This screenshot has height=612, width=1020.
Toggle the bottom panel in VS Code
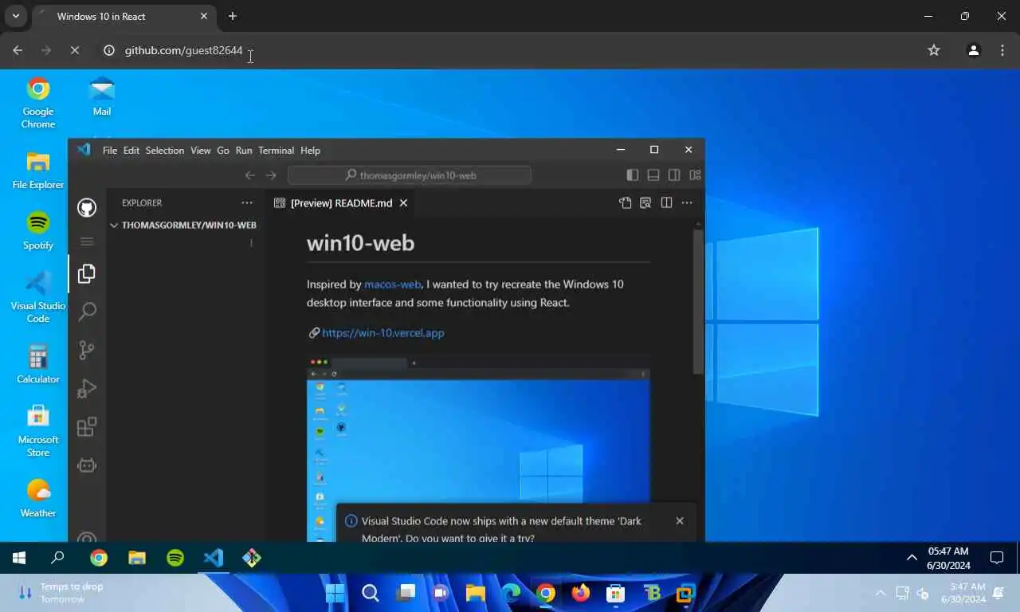(x=653, y=175)
